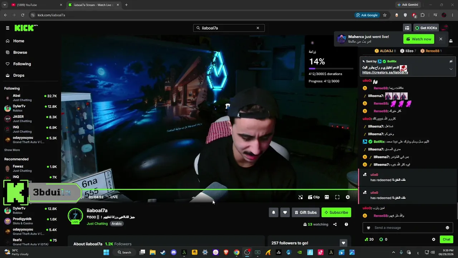Toggle notification bell for iiaboal7a
458x258 pixels.
tap(273, 212)
